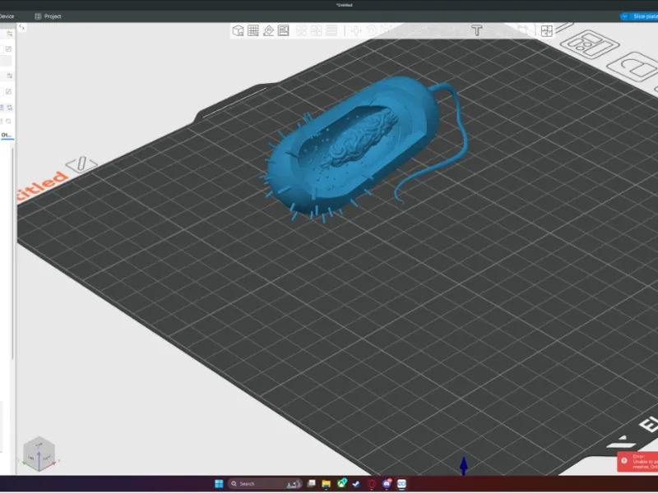Viewport: 658px width, 493px height.
Task: Open the Slice plate dropdown arrow
Action: point(624,16)
